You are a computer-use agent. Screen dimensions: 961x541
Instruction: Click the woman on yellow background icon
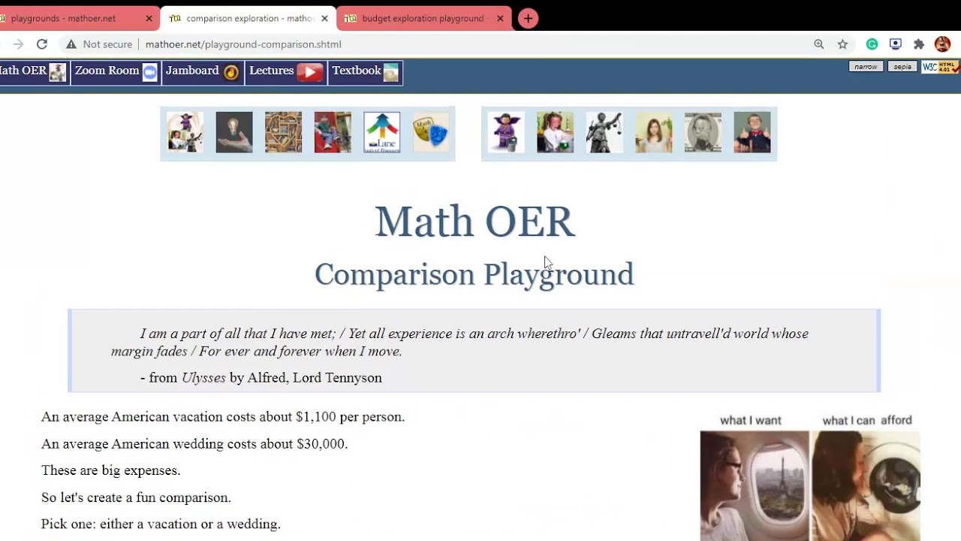tap(654, 132)
